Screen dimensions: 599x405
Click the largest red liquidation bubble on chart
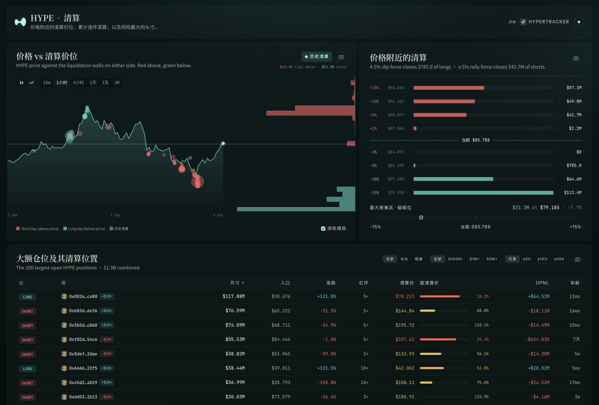tap(197, 181)
